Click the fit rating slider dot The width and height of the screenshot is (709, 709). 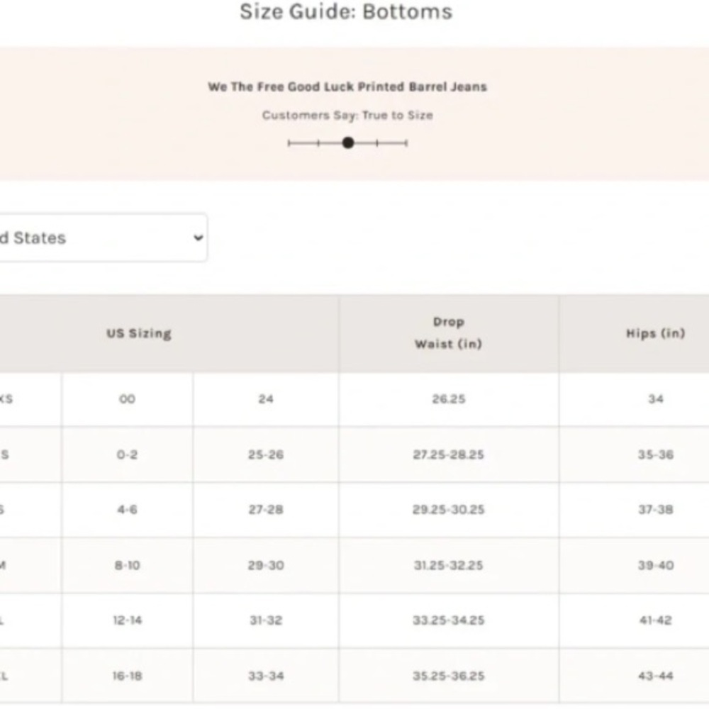click(x=347, y=143)
